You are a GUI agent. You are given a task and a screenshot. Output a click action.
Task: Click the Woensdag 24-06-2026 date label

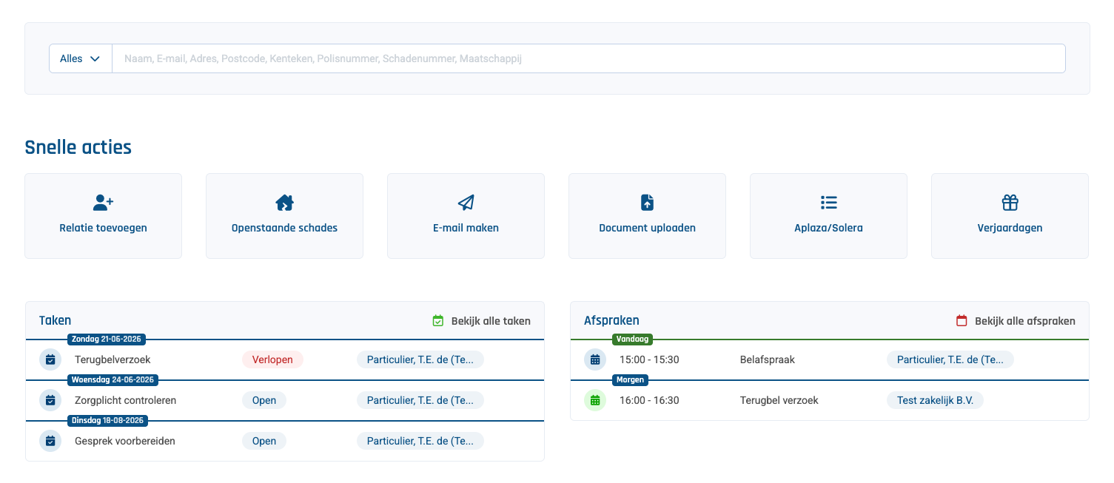[x=113, y=380]
